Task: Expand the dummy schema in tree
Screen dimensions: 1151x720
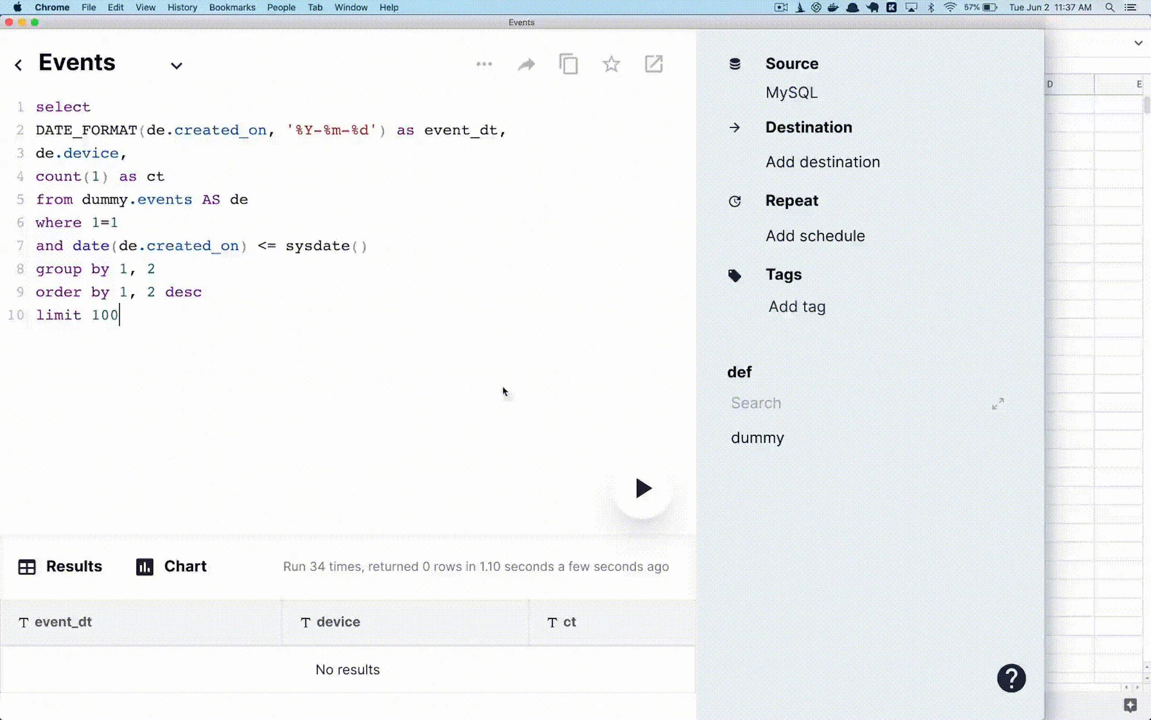Action: pos(757,438)
